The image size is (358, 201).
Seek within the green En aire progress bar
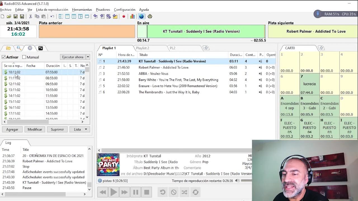201,31
